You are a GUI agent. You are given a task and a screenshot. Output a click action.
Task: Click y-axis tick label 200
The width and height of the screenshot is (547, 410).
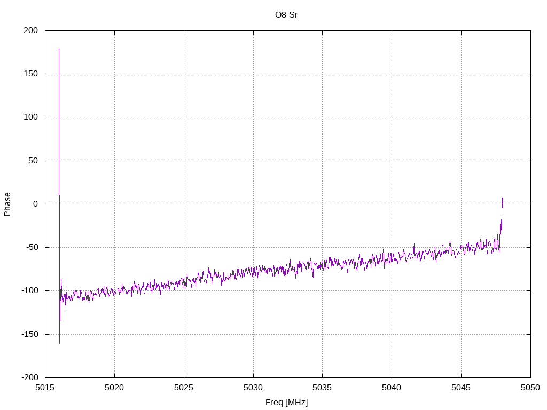click(x=30, y=30)
